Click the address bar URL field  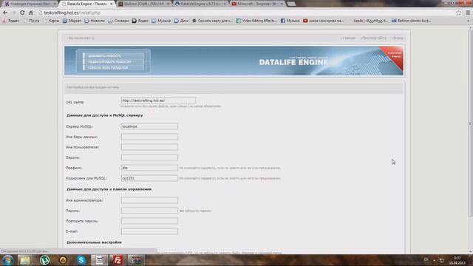[246, 13]
